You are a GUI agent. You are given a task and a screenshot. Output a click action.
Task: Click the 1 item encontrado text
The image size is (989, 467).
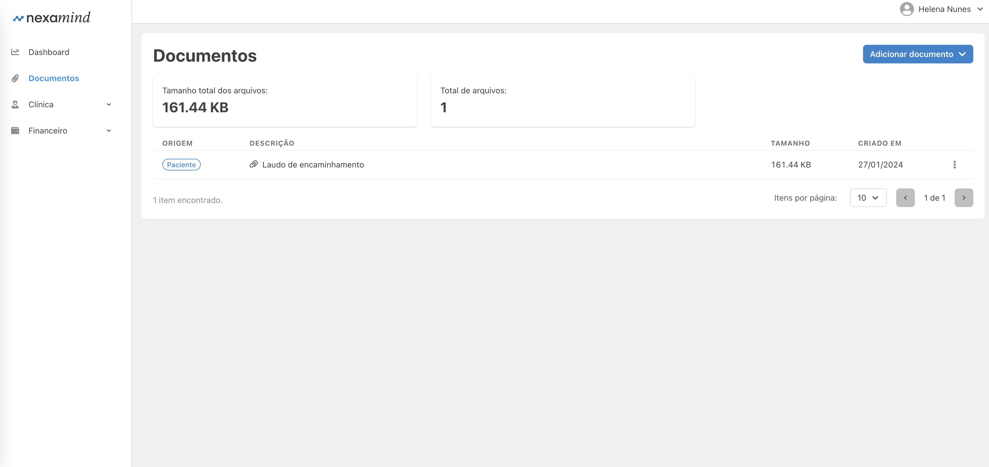click(187, 200)
